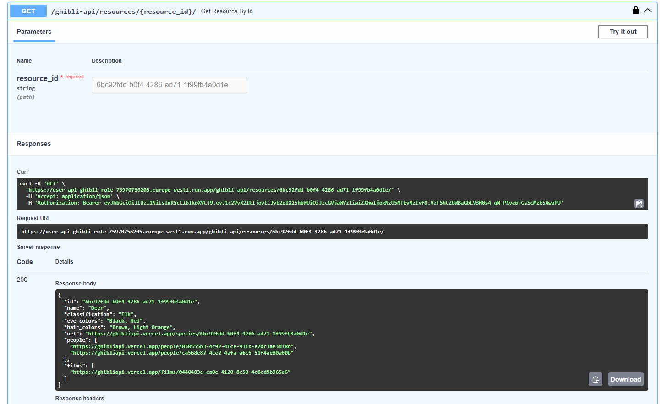
Task: Click the "classification": "Elk" line
Action: (100, 314)
